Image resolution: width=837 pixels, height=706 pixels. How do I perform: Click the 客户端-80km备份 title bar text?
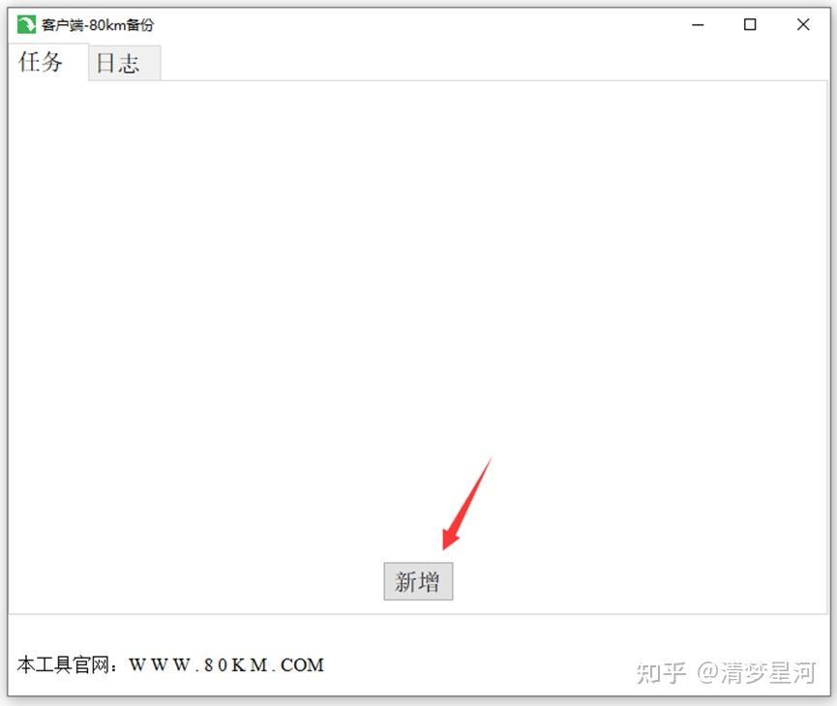click(x=98, y=25)
